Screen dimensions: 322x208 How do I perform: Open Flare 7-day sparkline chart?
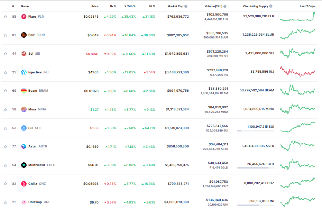297,17
